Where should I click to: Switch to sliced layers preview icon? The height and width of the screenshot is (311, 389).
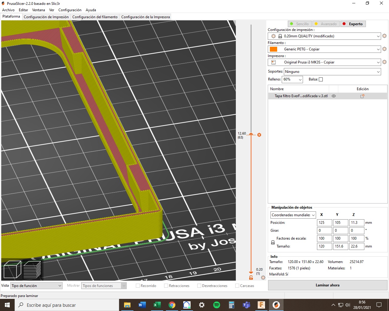tap(32, 269)
